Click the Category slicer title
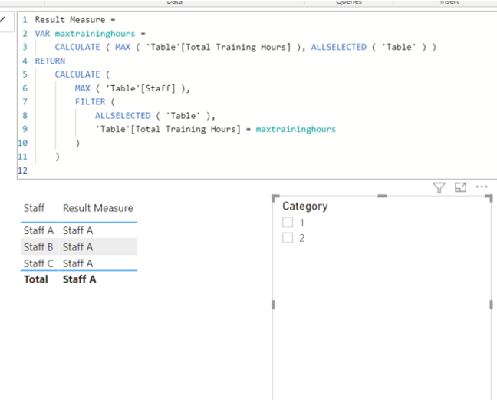This screenshot has width=497, height=400. 305,207
